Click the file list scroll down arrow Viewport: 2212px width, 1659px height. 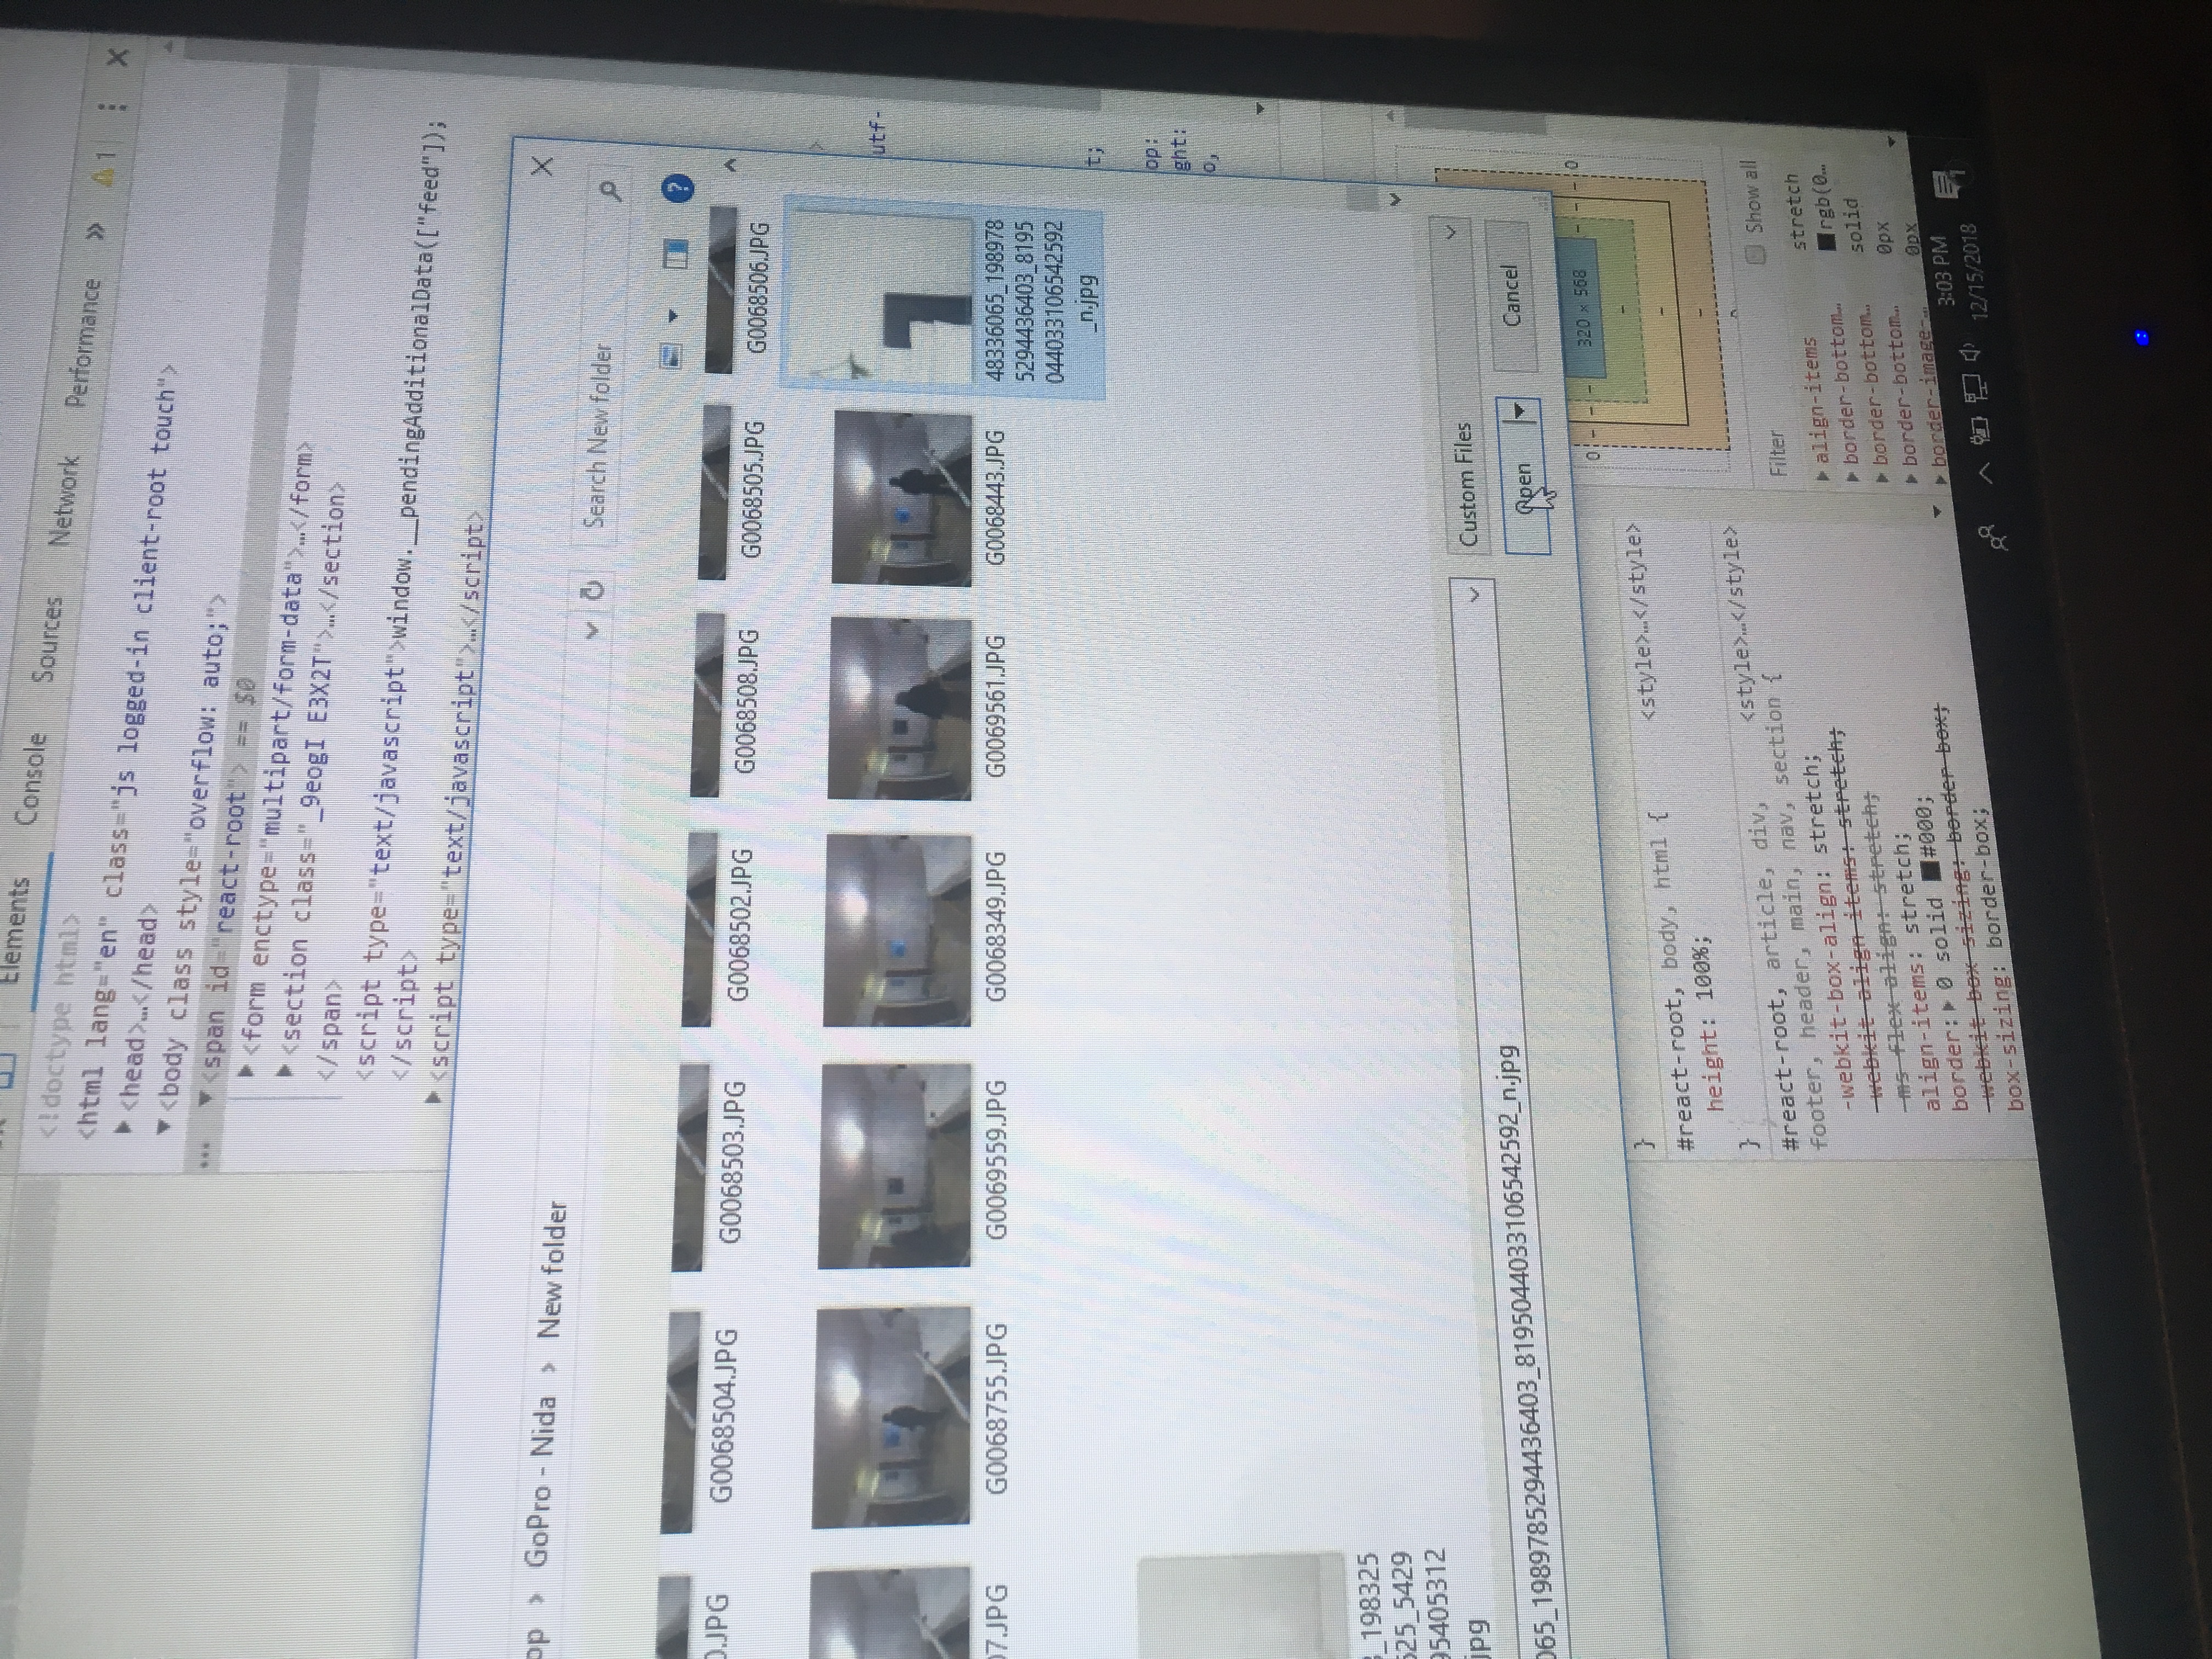click(x=1396, y=199)
